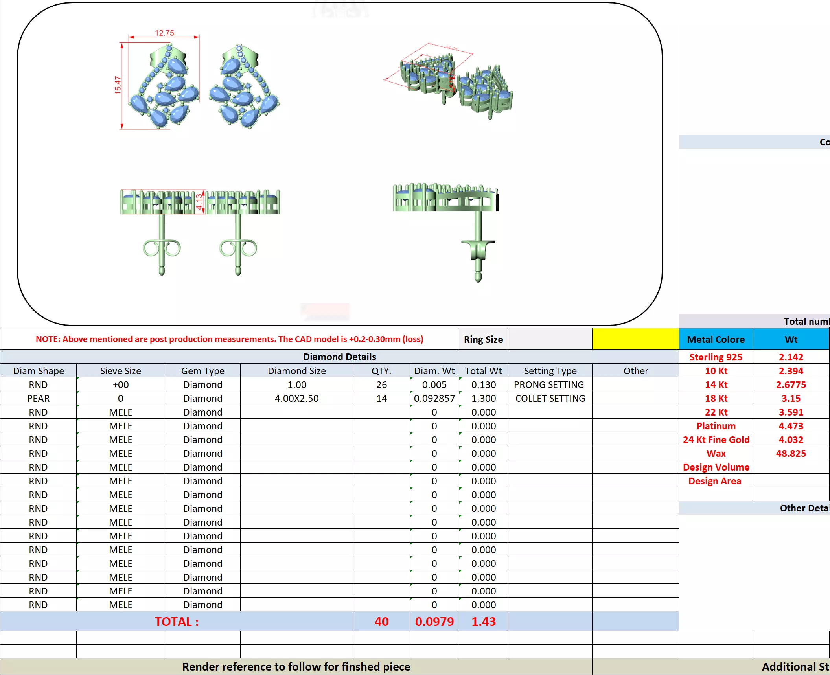The width and height of the screenshot is (830, 675).
Task: Select the Wax weight value 48.825
Action: click(791, 453)
